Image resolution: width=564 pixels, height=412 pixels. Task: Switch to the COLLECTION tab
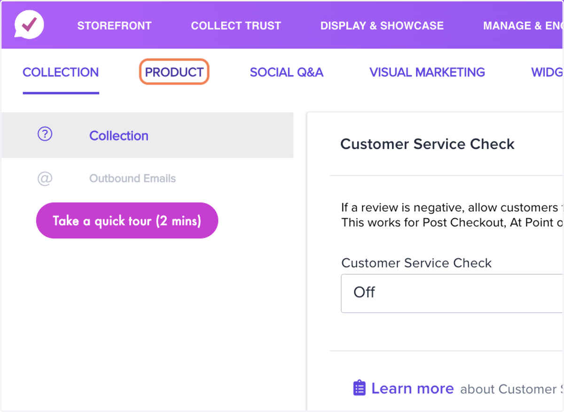pyautogui.click(x=61, y=72)
